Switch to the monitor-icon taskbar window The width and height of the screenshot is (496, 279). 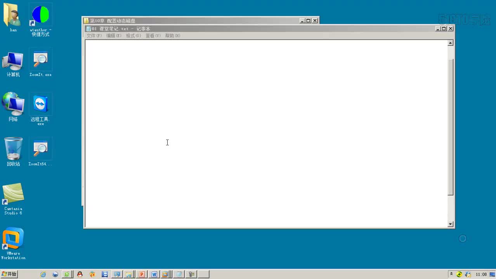[117, 274]
